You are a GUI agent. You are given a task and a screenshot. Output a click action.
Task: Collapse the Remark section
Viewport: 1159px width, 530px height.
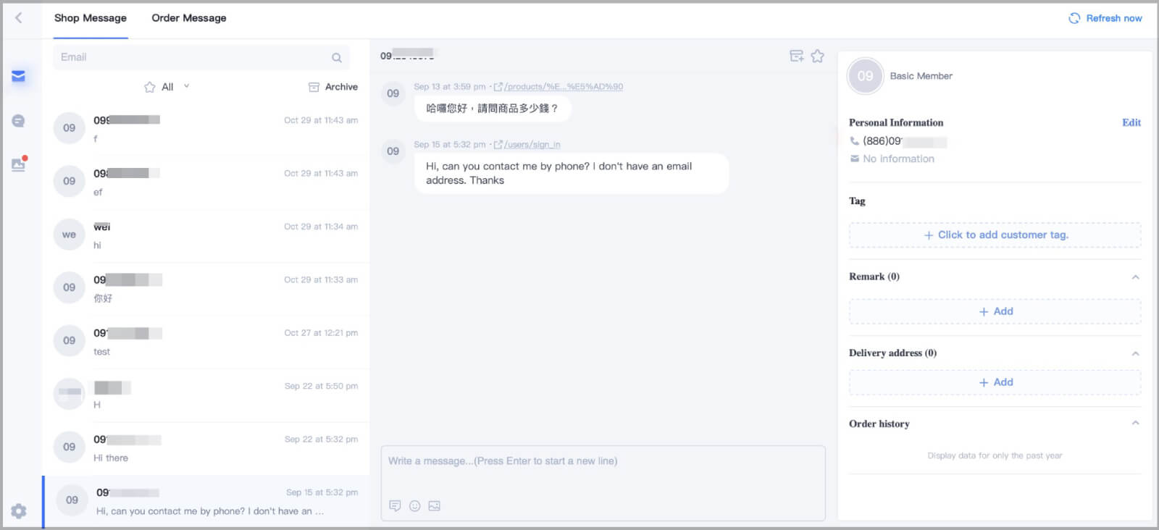click(1135, 277)
